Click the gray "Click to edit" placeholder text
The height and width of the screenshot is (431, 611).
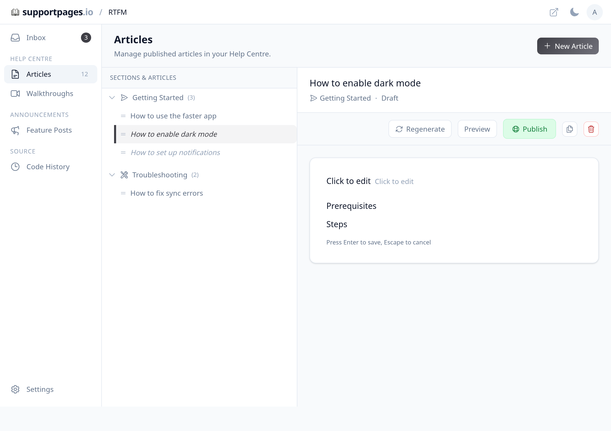pyautogui.click(x=394, y=182)
